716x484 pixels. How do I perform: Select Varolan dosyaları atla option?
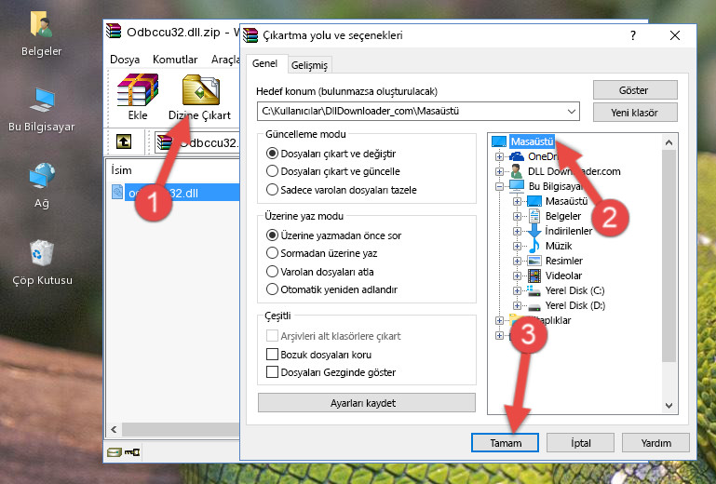(272, 271)
